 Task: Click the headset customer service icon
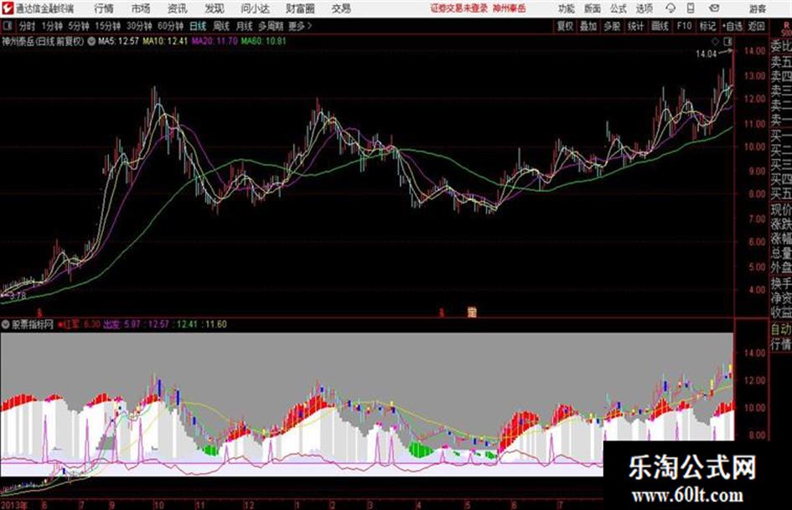point(670,8)
